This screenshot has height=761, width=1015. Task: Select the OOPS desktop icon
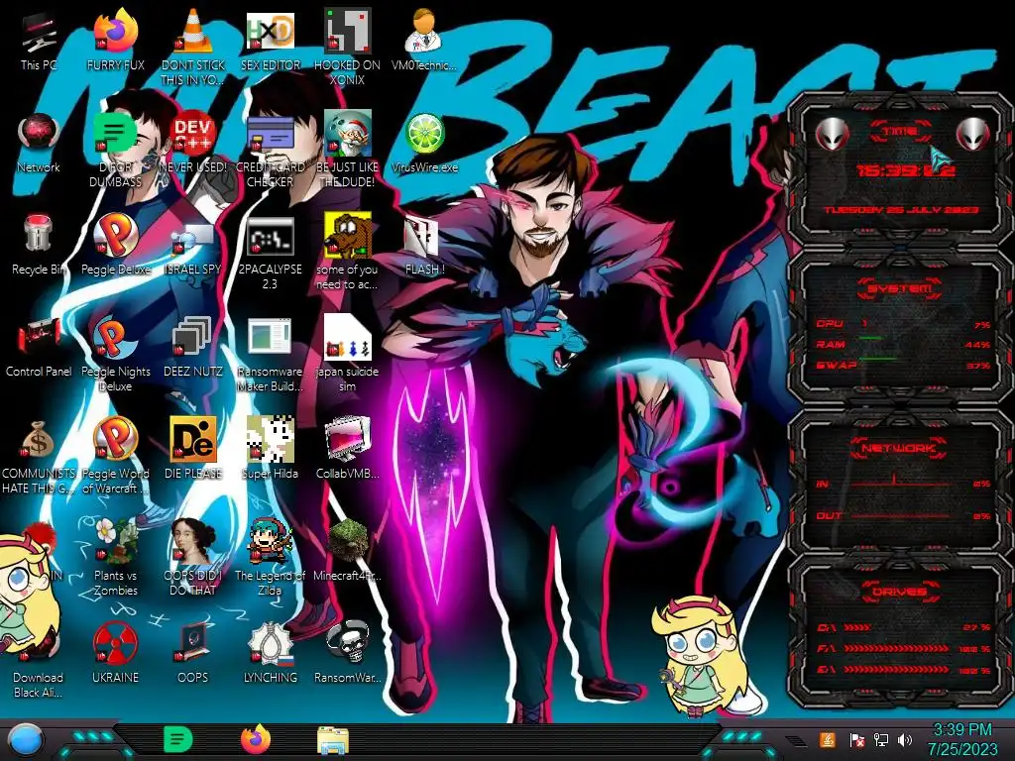pos(193,652)
